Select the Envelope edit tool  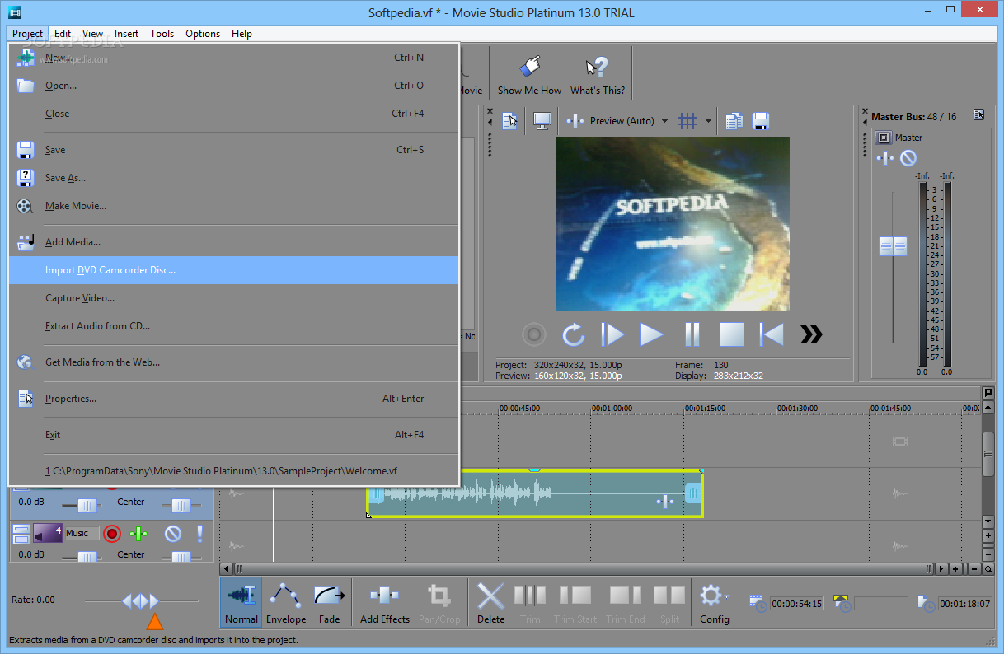tap(286, 601)
